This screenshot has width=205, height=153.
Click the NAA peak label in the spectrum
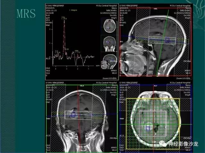tap(77, 50)
